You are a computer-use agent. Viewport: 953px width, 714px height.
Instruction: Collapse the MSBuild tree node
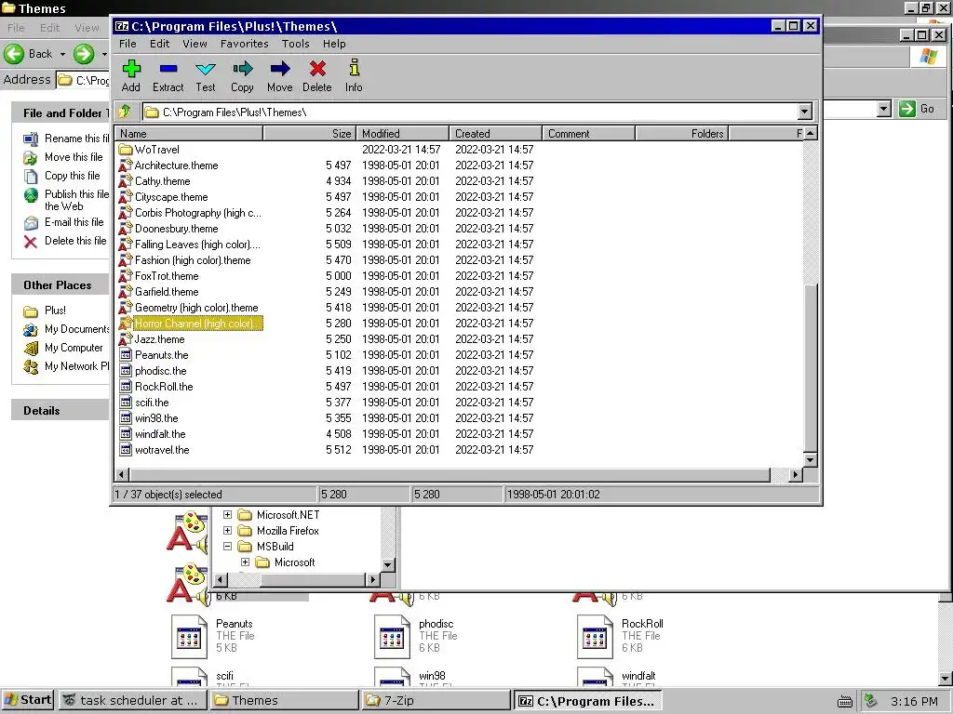(227, 546)
